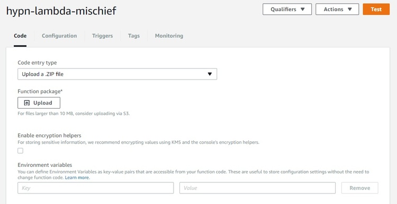Enable encryption helpers checkbox
This screenshot has height=204, width=397.
20,151
